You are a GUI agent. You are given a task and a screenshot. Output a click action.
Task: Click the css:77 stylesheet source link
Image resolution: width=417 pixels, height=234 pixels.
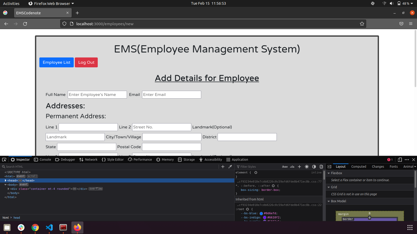tap(279, 182)
